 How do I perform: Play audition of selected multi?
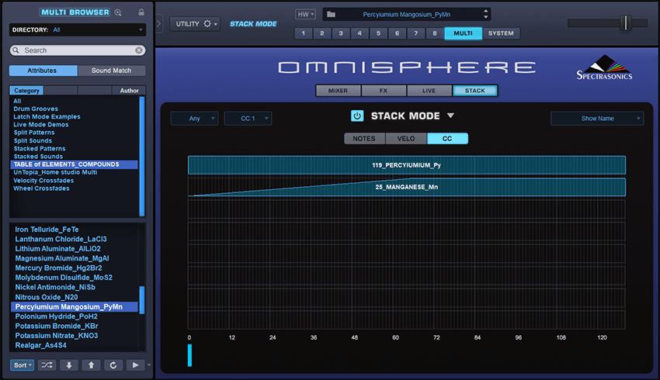tap(135, 364)
